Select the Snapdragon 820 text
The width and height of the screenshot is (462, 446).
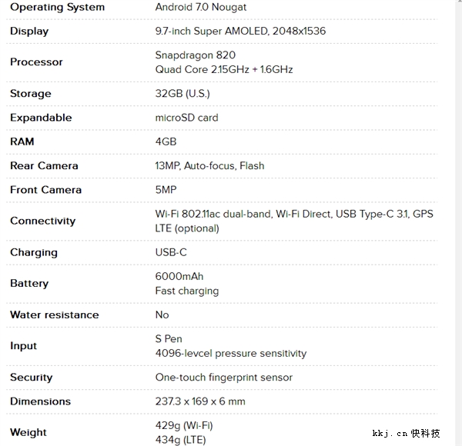pos(196,55)
